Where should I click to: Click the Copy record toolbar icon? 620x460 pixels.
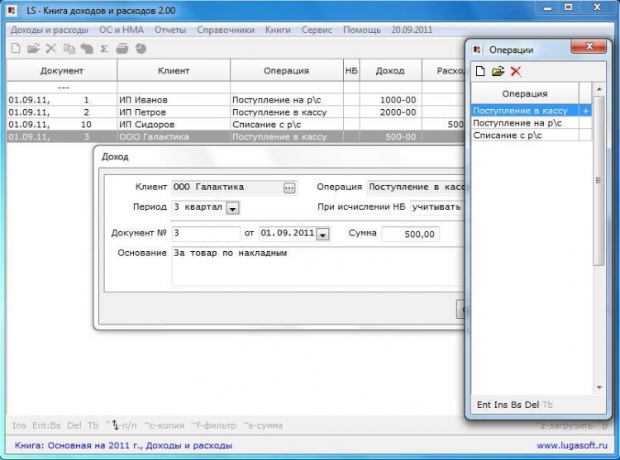click(69, 49)
